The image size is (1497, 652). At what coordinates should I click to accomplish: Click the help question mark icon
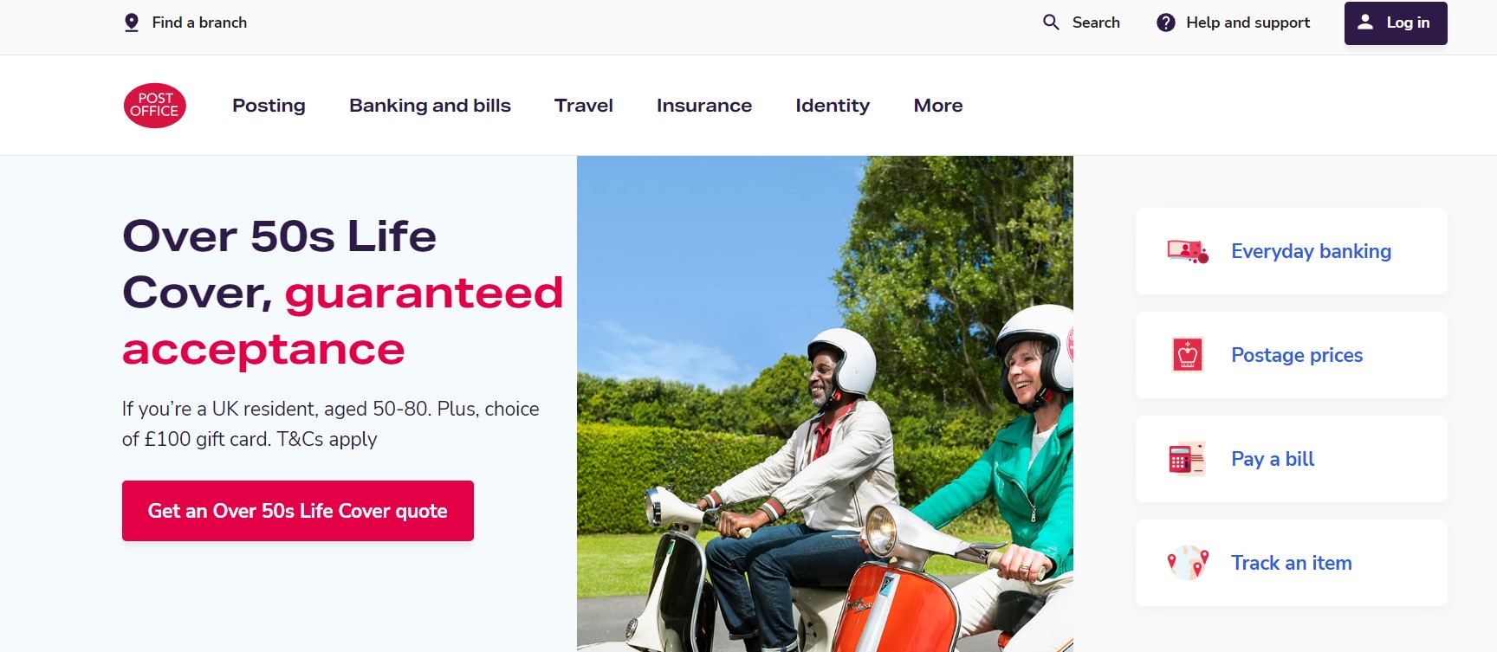[1166, 23]
